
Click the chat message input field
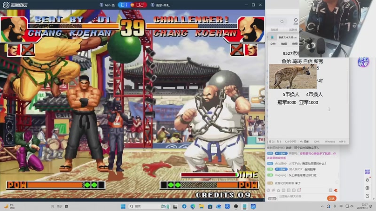302,196
